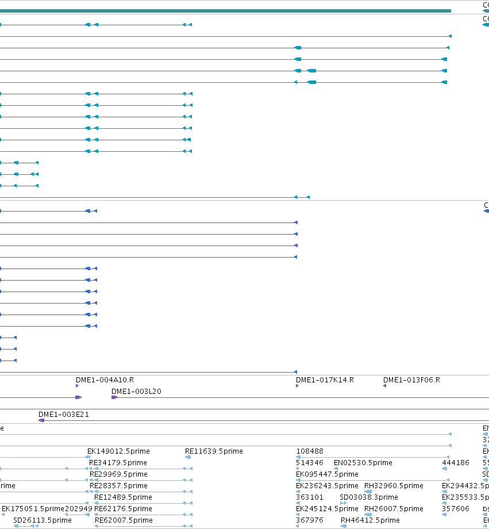The height and width of the screenshot is (529, 489).
Task: Click the RH46412.5prime label
Action: (370, 520)
